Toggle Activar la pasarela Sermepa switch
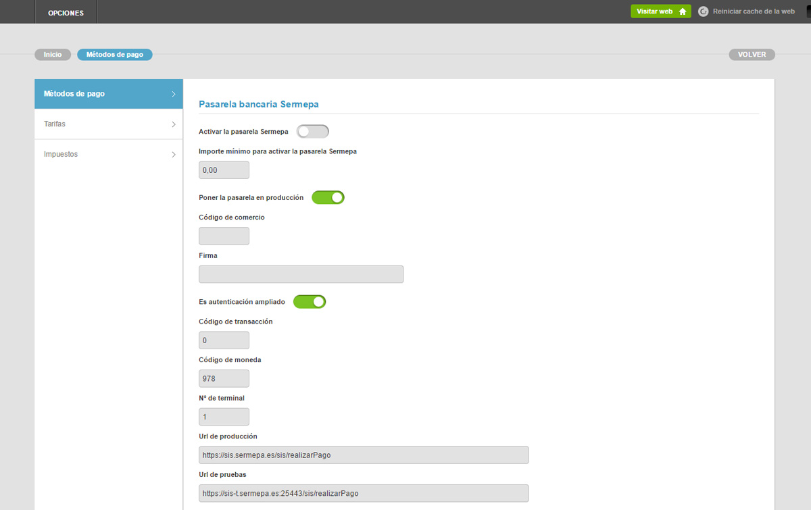 tap(313, 131)
